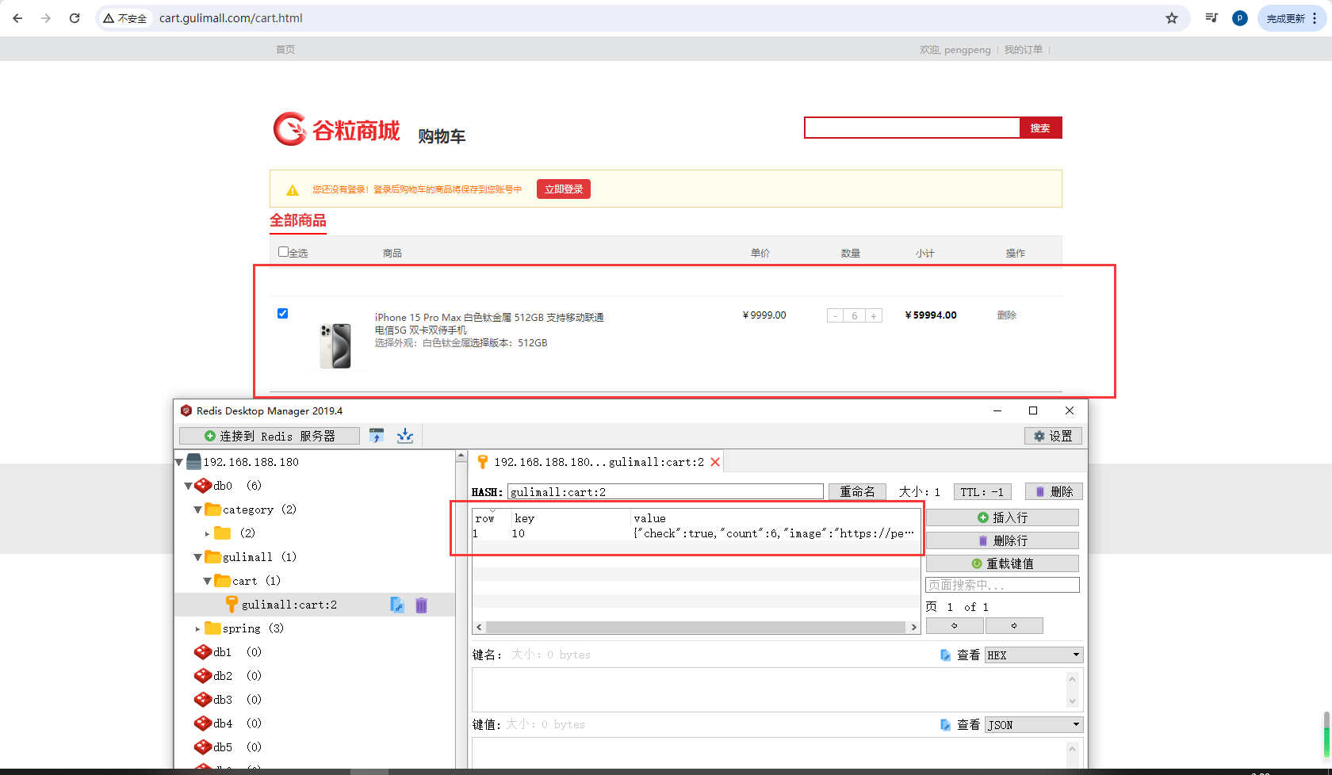1332x775 pixels.
Task: Open the 首页 link
Action: (285, 49)
